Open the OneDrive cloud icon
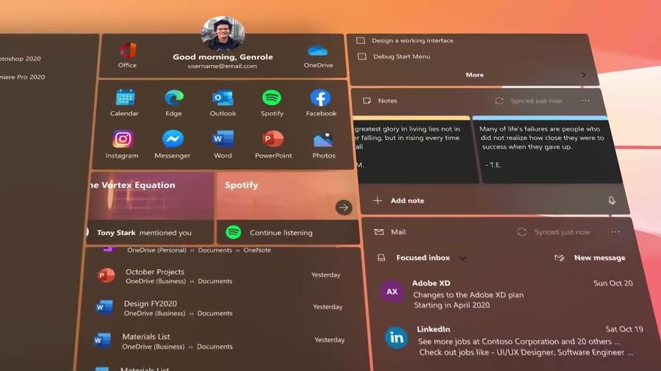The height and width of the screenshot is (371, 661). [317, 51]
